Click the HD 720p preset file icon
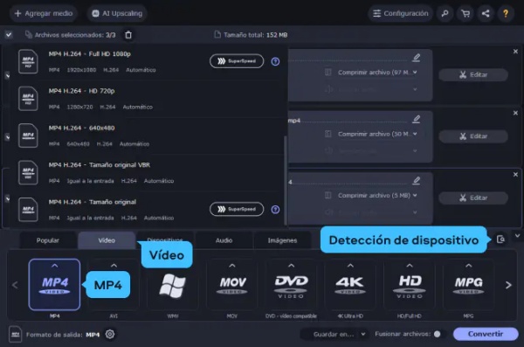 (28, 99)
